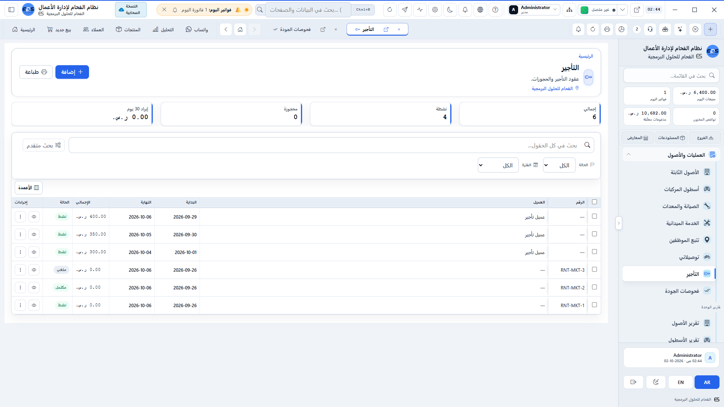View rental with total 350.00 via eye icon
Viewport: 724px width, 407px height.
tap(34, 234)
